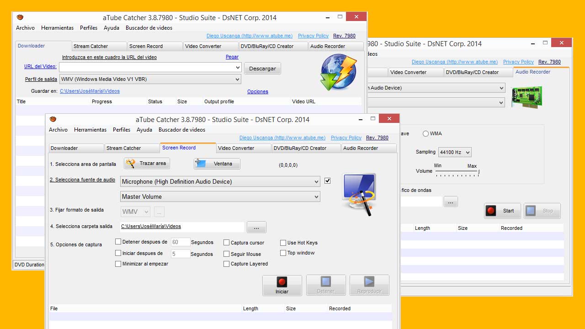Click the Ventana window select button

(x=217, y=164)
